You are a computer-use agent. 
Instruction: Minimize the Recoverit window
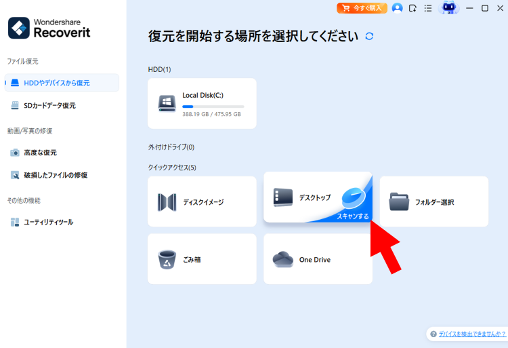click(469, 8)
